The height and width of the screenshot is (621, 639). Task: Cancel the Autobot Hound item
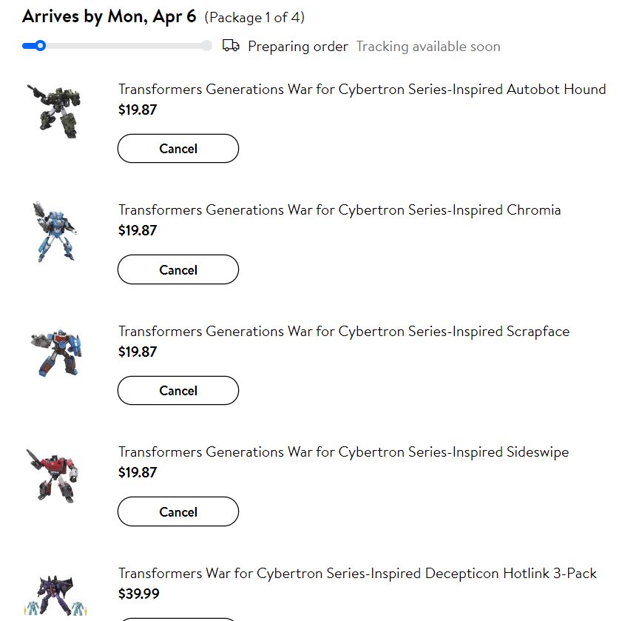[178, 149]
